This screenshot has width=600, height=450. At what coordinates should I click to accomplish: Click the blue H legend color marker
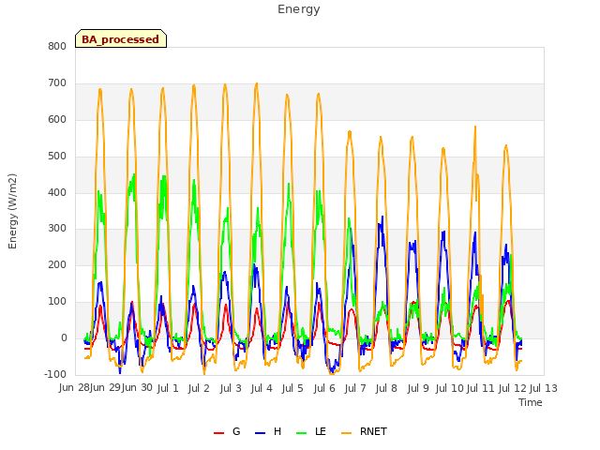(260, 433)
